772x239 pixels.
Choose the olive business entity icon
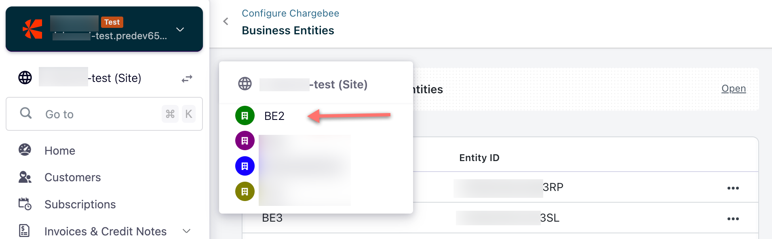pyautogui.click(x=245, y=191)
